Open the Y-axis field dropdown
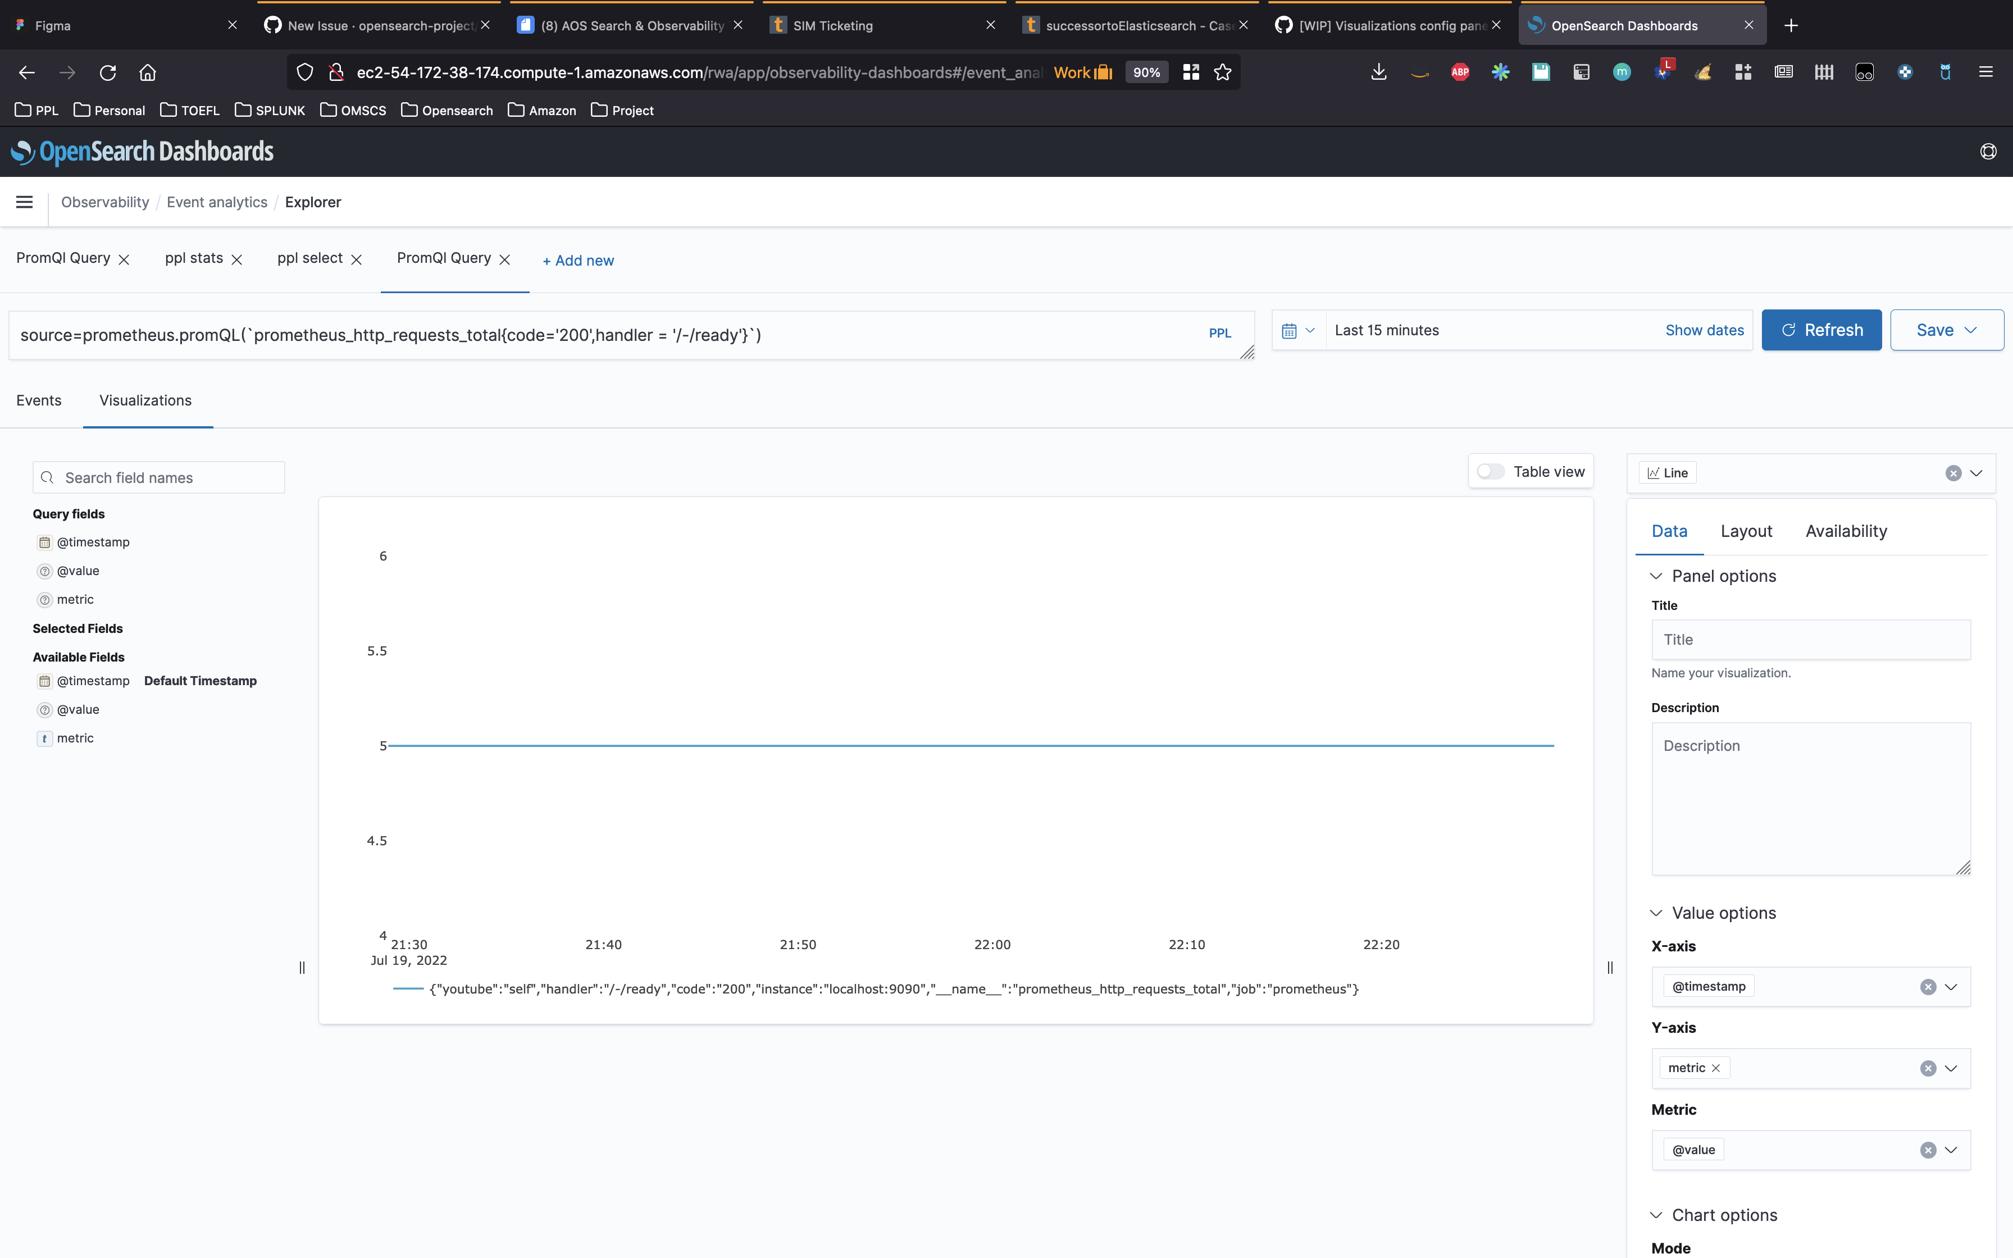Screen dimensions: 2013x1258 (1951, 1068)
